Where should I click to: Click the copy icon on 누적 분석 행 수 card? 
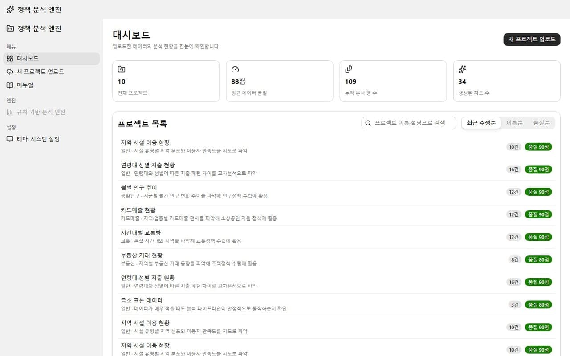coord(349,69)
